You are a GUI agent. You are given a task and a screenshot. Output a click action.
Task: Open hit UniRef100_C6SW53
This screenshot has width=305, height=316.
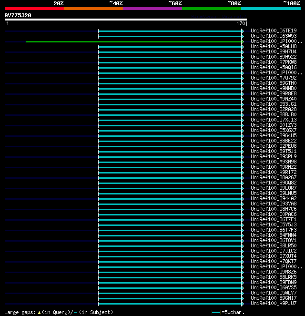(x=274, y=36)
